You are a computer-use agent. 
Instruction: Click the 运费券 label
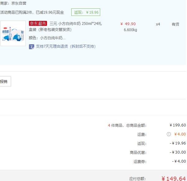click(140, 162)
